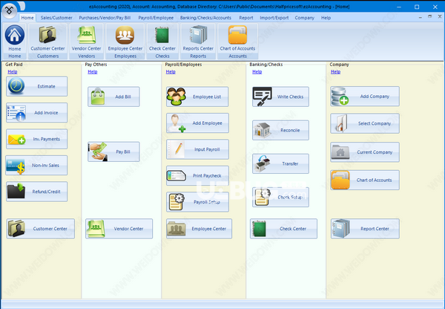
Task: Select Non-Inv Sales
Action: pyautogui.click(x=37, y=165)
